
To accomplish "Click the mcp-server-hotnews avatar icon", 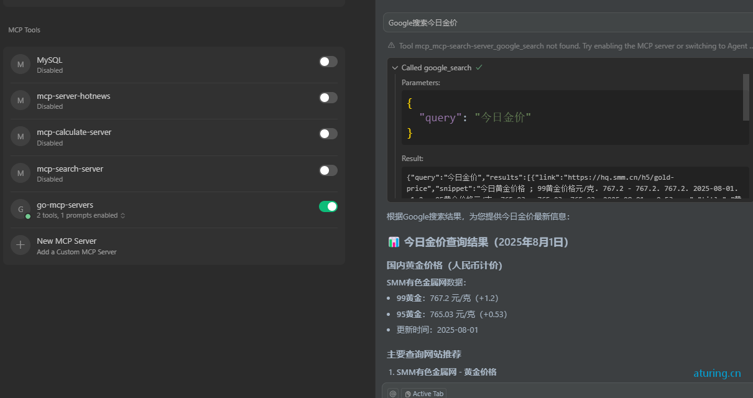I will point(21,100).
